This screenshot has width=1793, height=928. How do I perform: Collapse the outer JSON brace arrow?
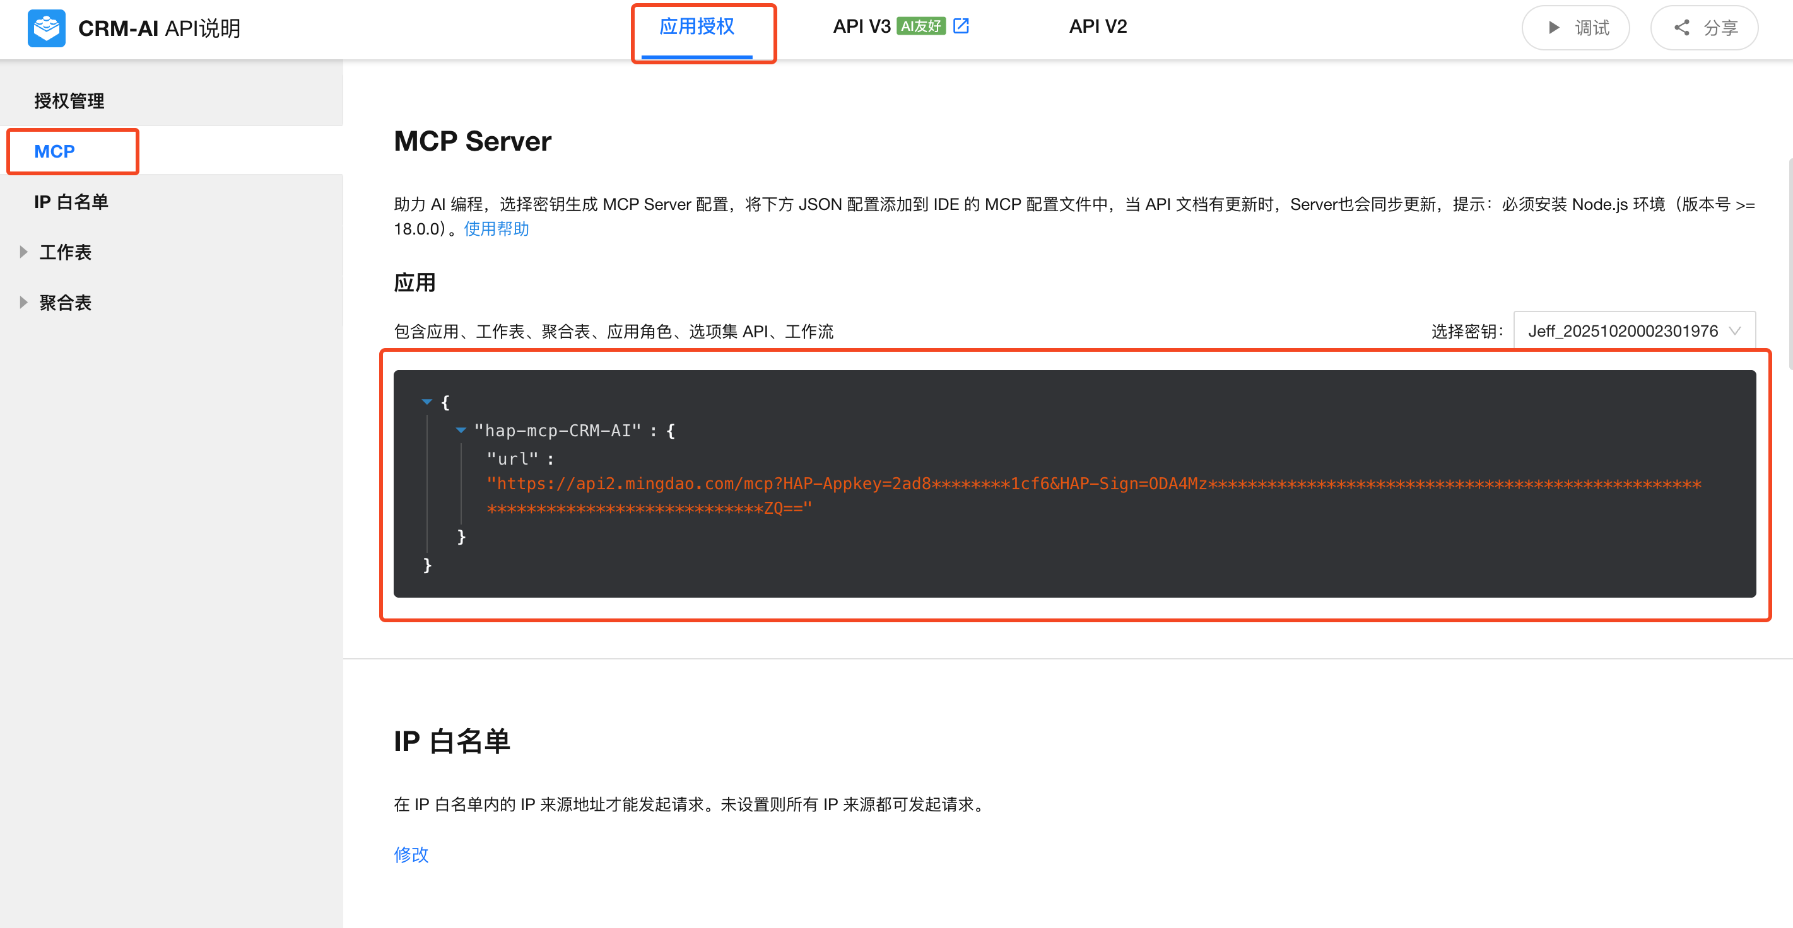(426, 402)
